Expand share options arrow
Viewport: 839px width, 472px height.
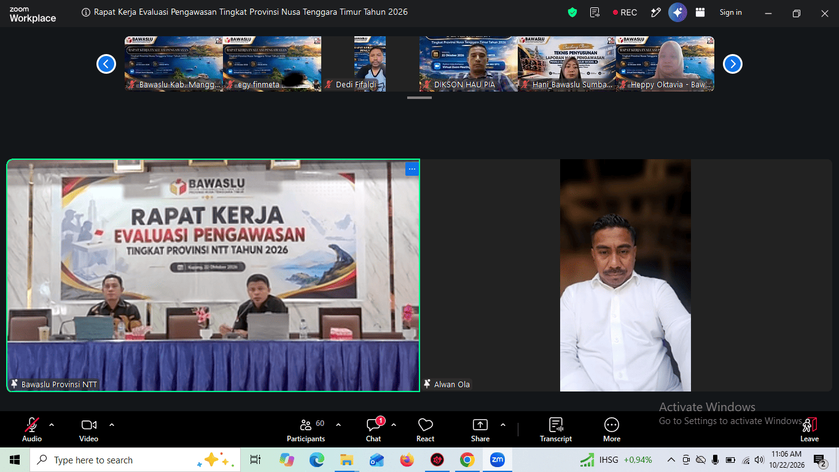503,425
